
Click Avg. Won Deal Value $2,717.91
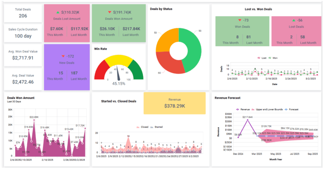click(x=23, y=58)
